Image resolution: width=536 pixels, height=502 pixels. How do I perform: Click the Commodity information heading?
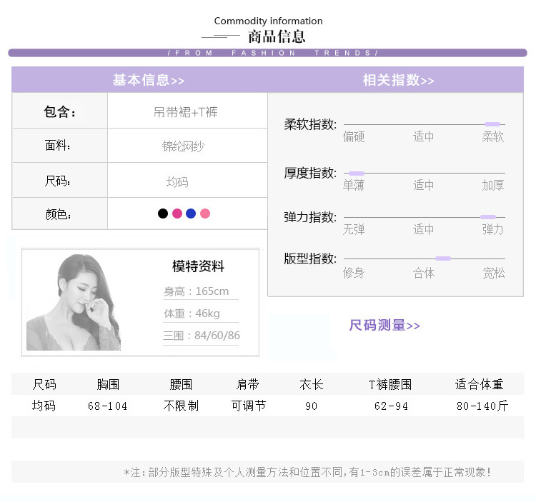click(268, 21)
